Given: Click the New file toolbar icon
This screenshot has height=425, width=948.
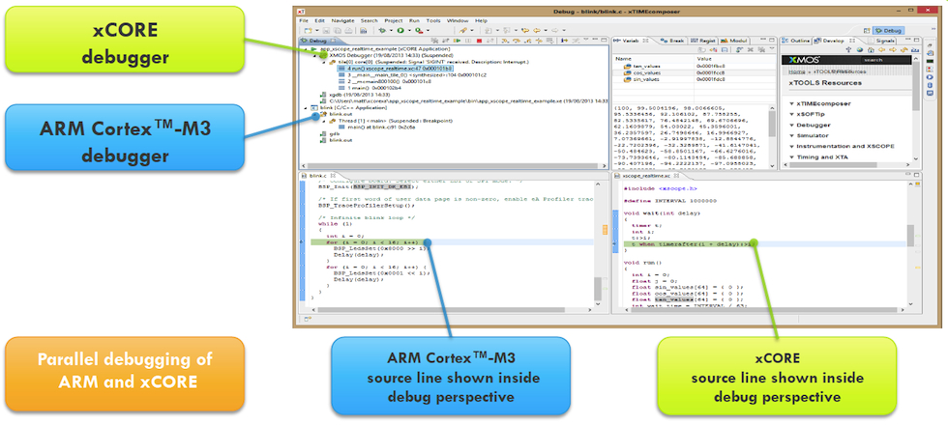Looking at the screenshot, I should click(x=308, y=31).
